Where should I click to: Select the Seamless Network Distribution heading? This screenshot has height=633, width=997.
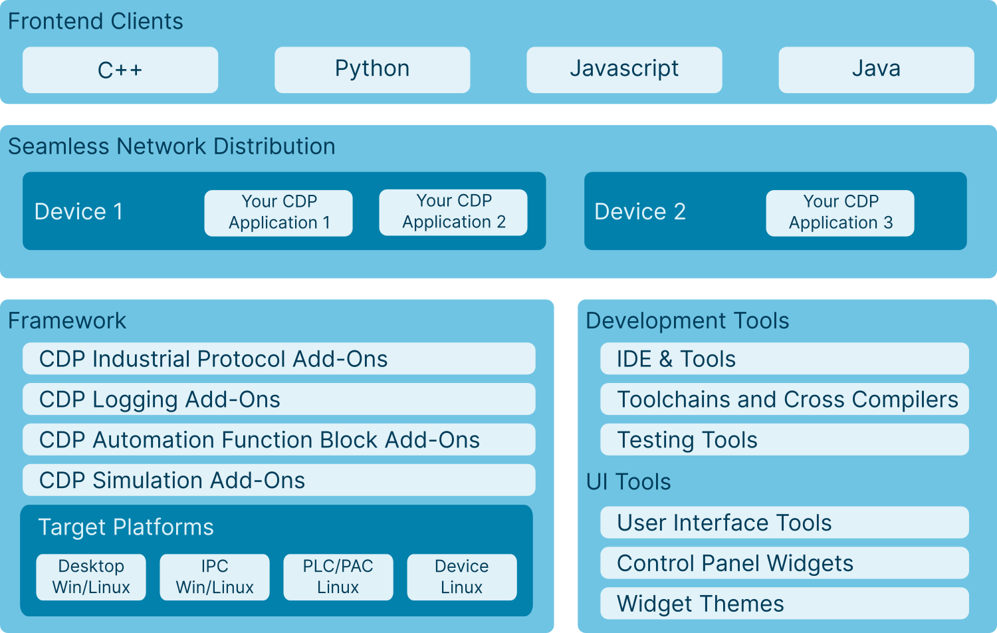pos(171,146)
